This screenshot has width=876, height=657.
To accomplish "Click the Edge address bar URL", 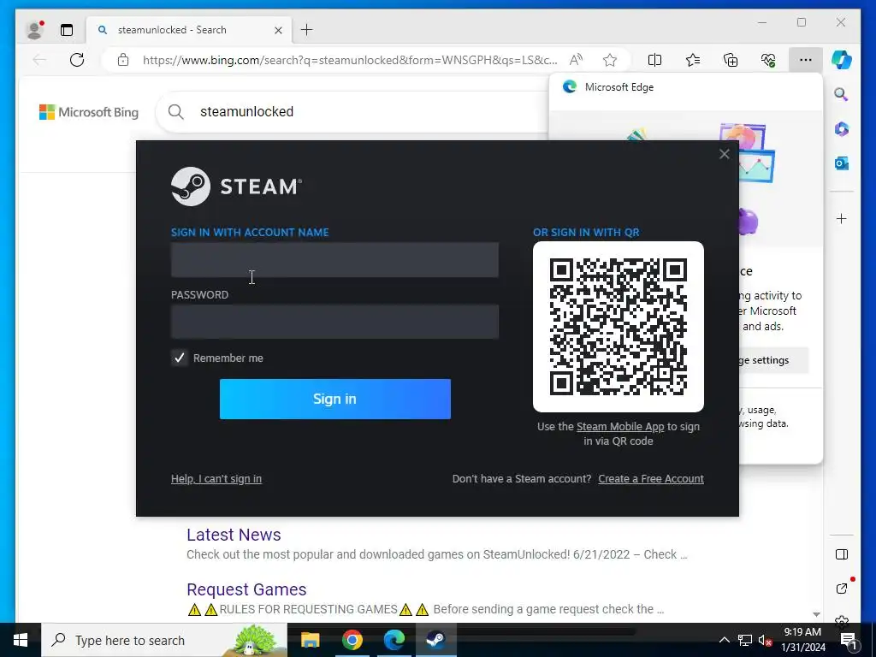I will [x=350, y=60].
